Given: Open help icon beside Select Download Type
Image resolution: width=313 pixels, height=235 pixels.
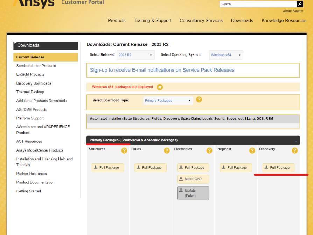Looking at the screenshot, I should click(199, 100).
